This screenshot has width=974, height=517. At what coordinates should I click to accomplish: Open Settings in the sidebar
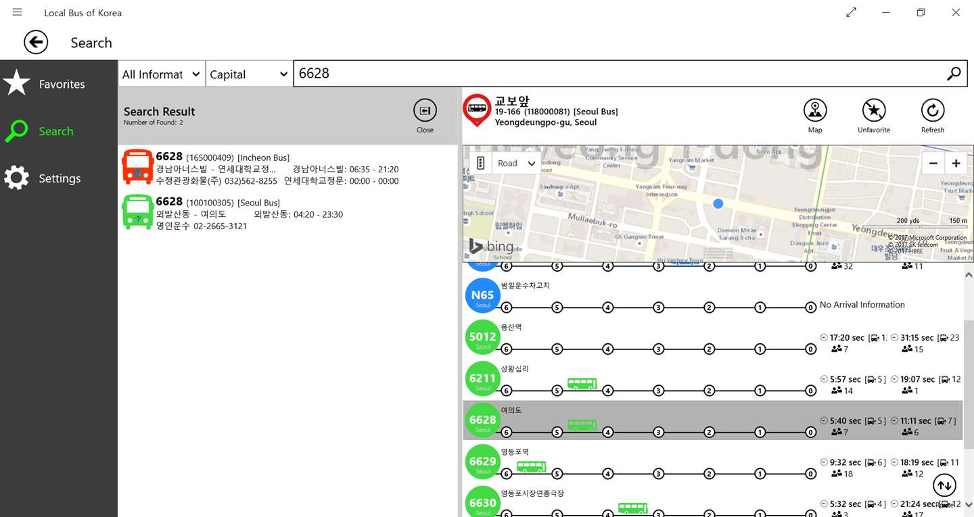tap(59, 178)
